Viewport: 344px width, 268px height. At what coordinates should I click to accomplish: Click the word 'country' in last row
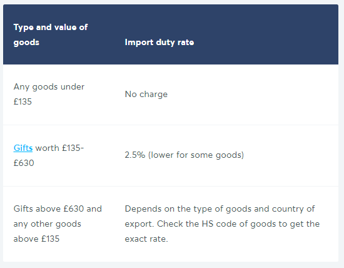coord(288,209)
